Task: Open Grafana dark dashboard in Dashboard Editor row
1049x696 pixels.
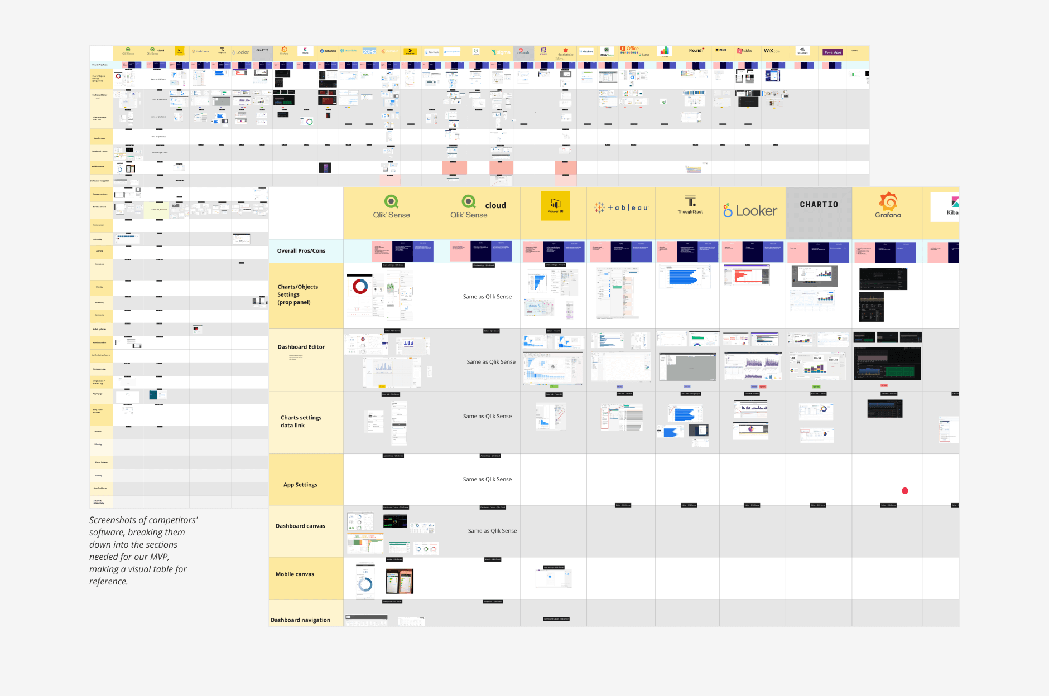Action: click(x=887, y=362)
